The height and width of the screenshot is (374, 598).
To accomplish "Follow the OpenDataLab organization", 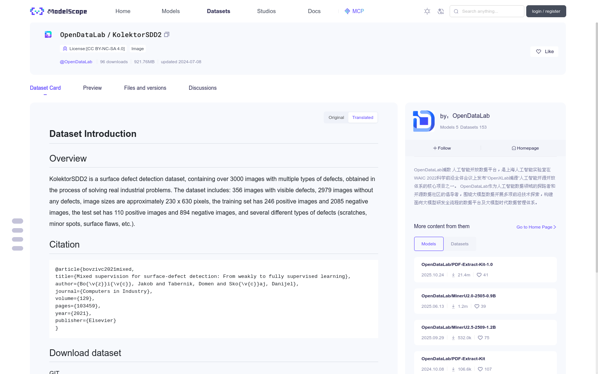I will [x=442, y=148].
